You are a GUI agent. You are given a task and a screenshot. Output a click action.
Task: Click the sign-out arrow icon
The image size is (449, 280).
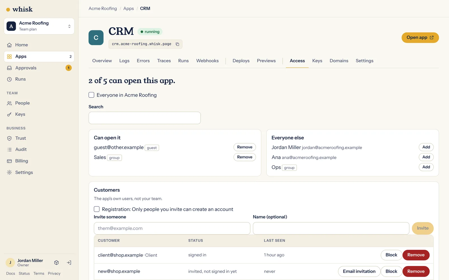click(69, 263)
